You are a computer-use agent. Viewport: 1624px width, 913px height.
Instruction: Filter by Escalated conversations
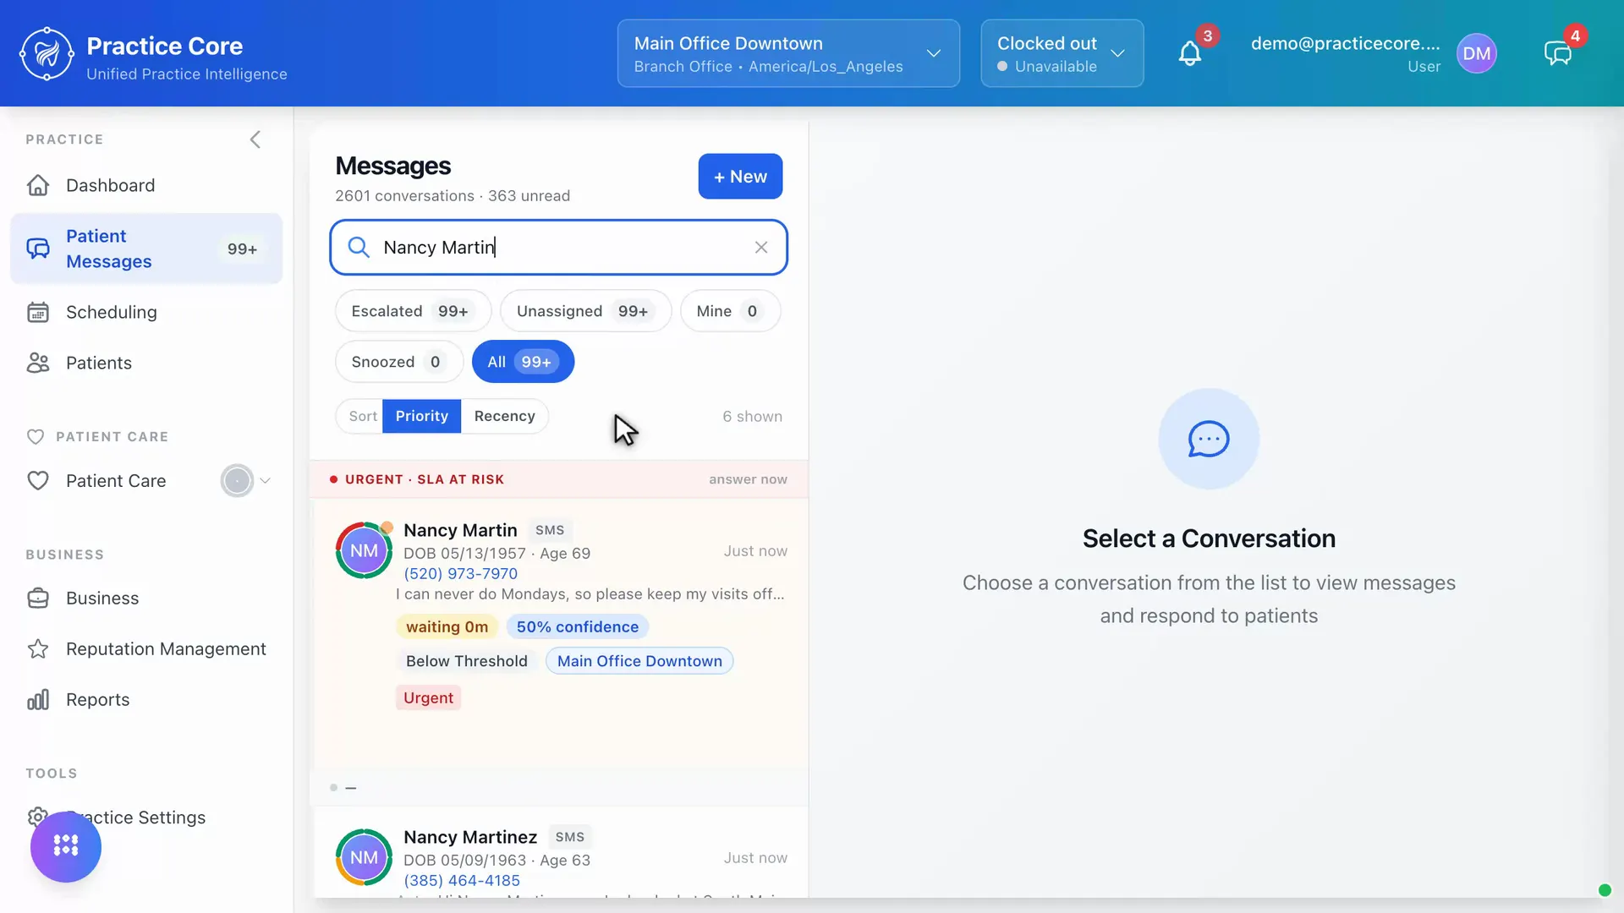pyautogui.click(x=413, y=311)
